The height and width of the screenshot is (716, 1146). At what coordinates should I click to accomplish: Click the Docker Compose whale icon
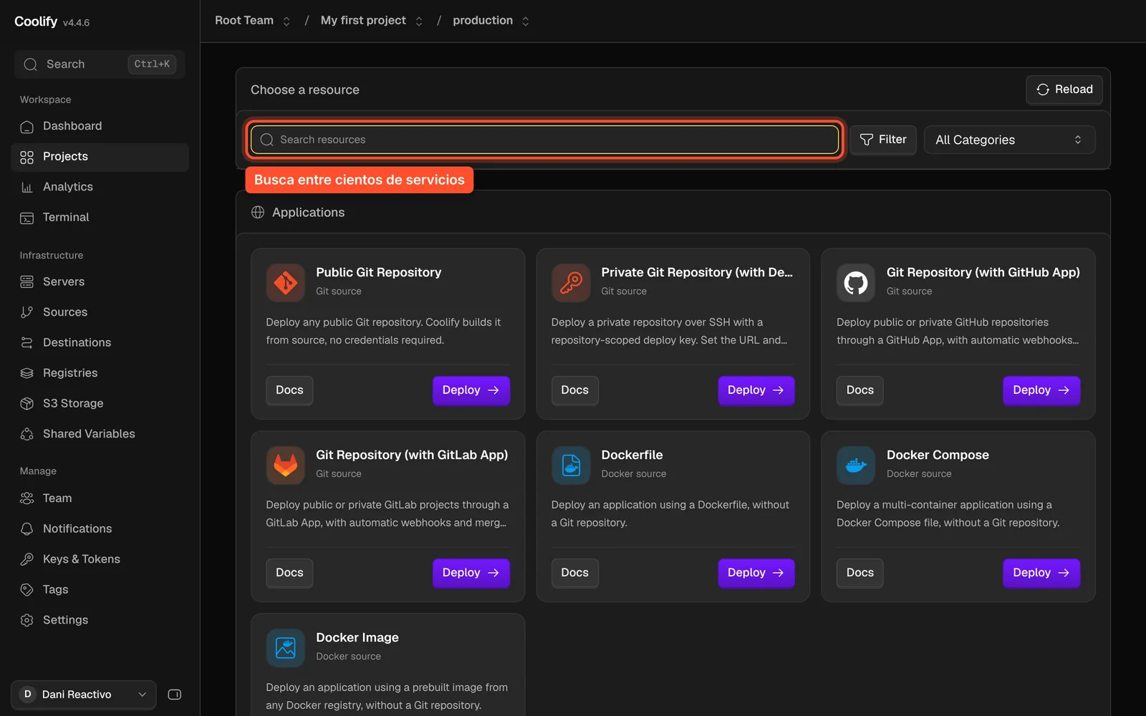(856, 465)
